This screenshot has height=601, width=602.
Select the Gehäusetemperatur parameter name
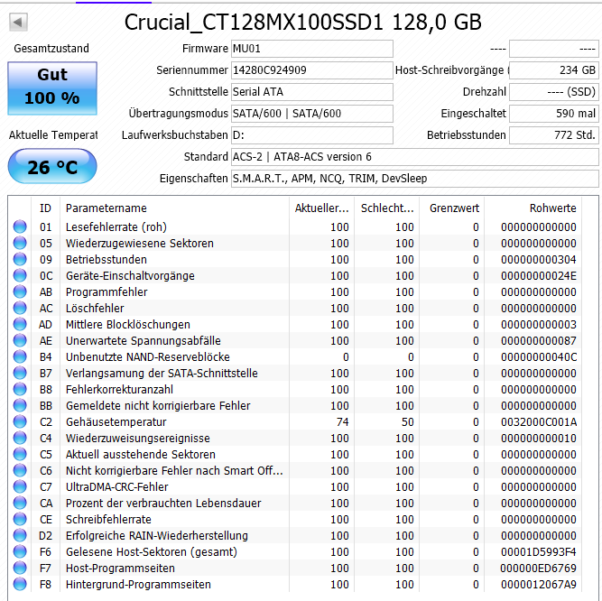pos(116,422)
